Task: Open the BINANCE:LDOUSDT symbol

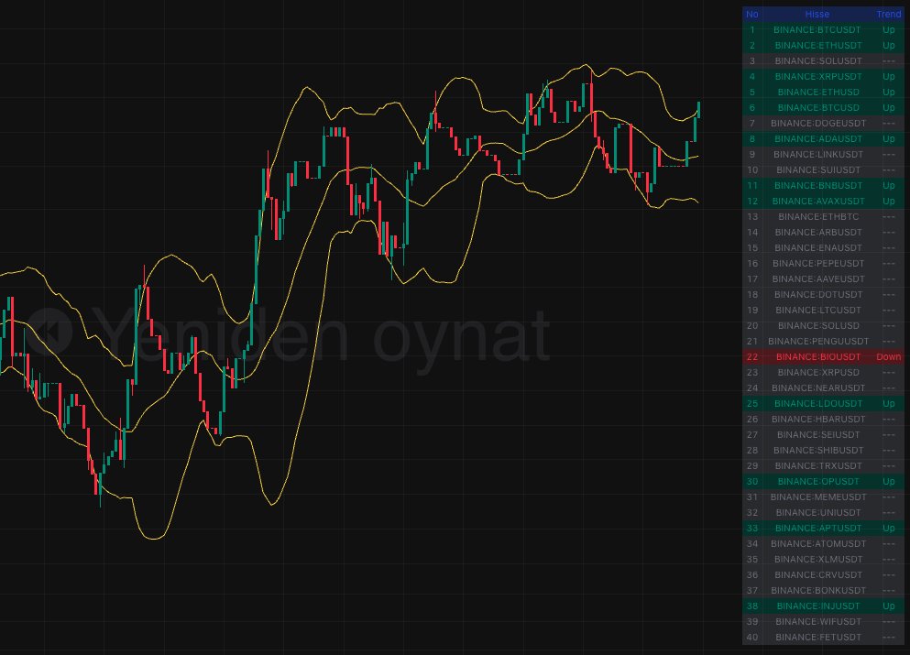Action: 817,403
